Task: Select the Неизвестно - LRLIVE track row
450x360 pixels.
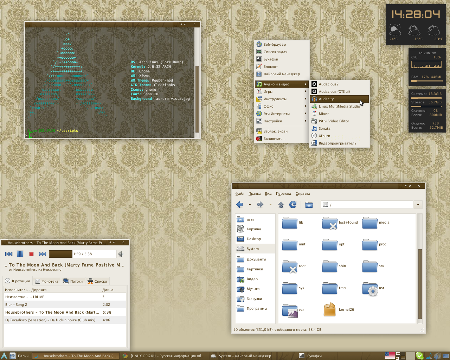Action: (65, 297)
